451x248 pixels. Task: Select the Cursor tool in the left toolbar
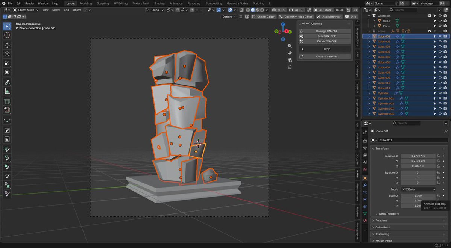(7, 35)
